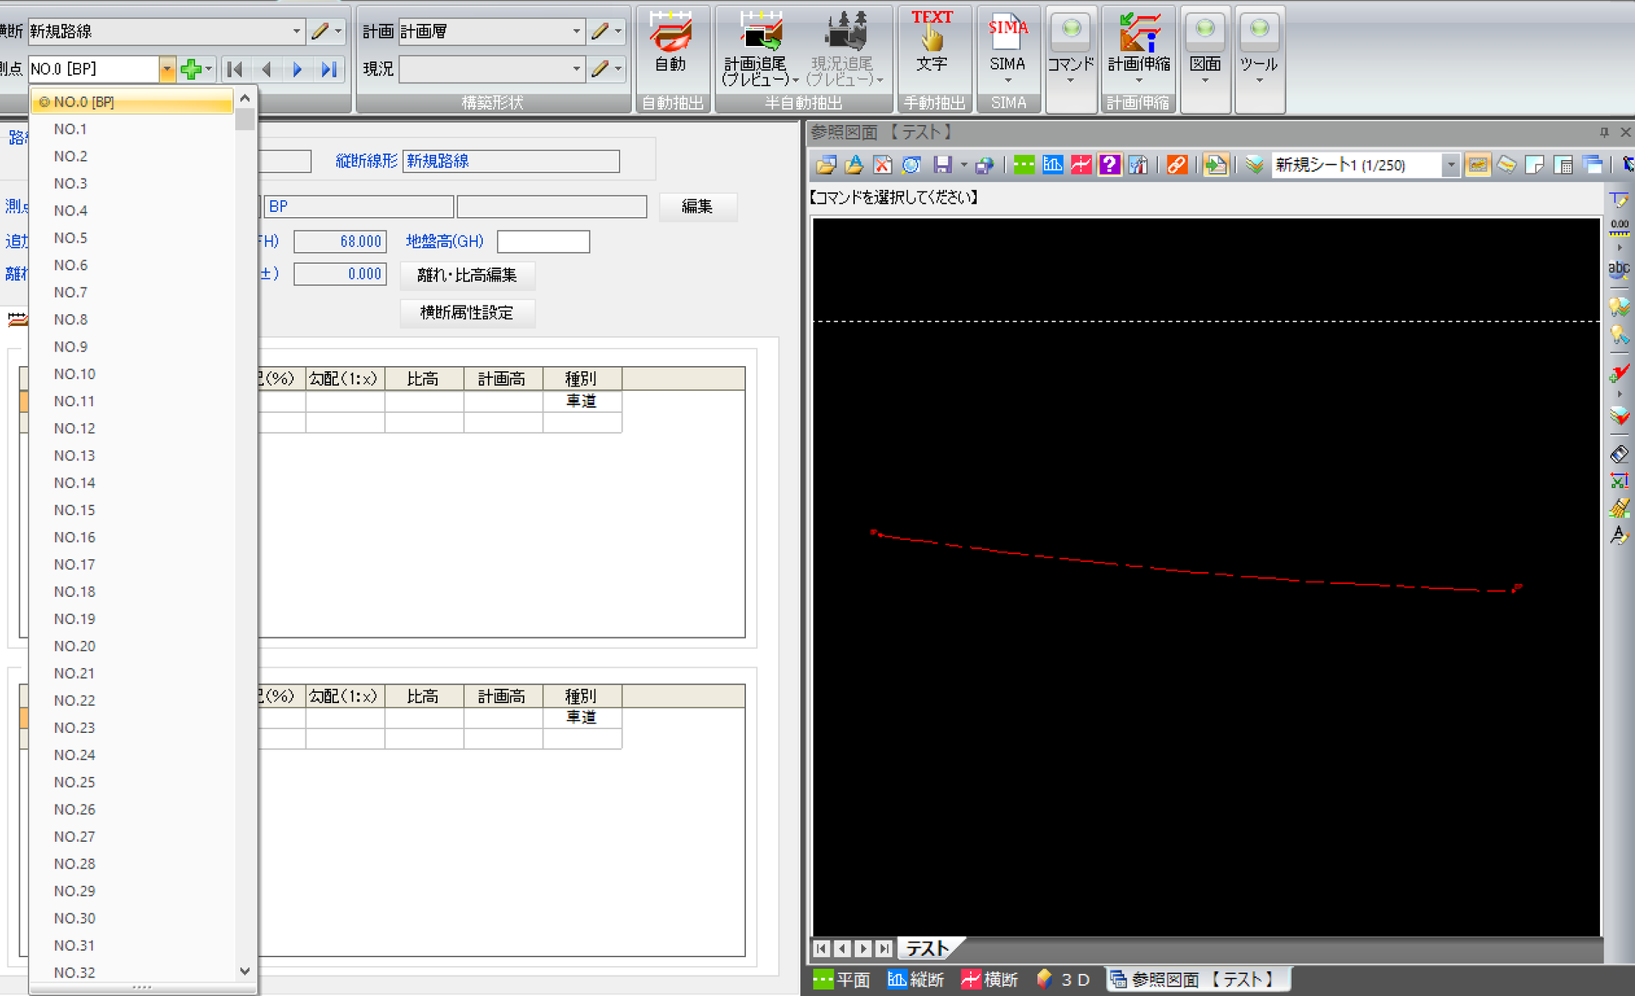The image size is (1635, 996).
Task: Click the orange chain link icon
Action: point(1177,165)
